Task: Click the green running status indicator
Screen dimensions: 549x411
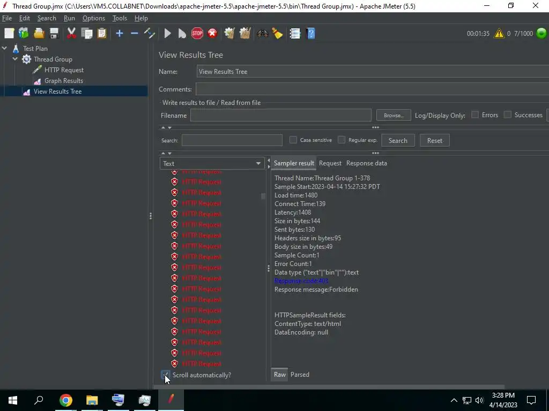Action: [x=541, y=33]
